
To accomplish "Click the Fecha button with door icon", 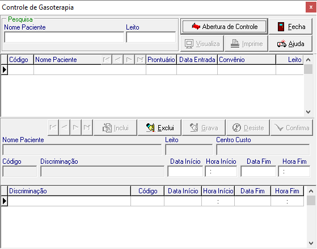I will point(291,26).
